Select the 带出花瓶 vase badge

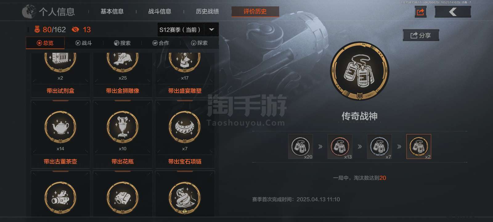123,133
